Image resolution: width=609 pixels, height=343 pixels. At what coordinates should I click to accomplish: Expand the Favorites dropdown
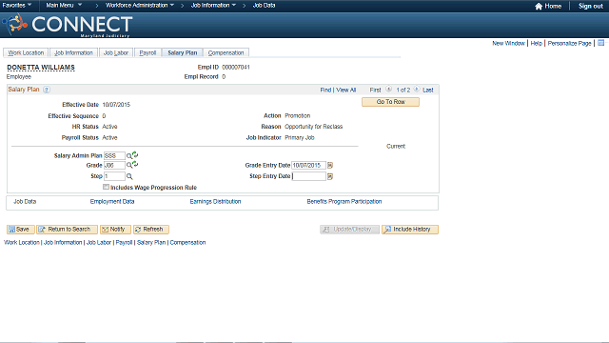(17, 5)
